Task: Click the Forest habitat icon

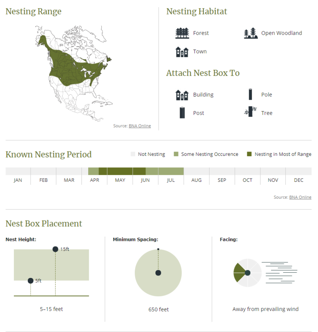Action: (x=182, y=33)
